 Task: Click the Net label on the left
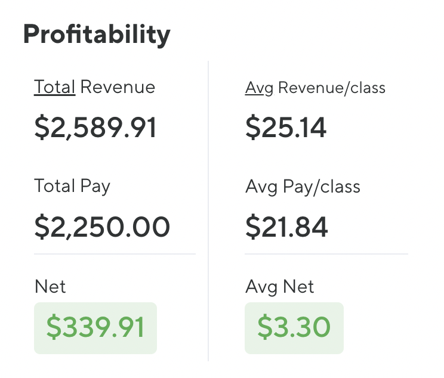pos(50,286)
